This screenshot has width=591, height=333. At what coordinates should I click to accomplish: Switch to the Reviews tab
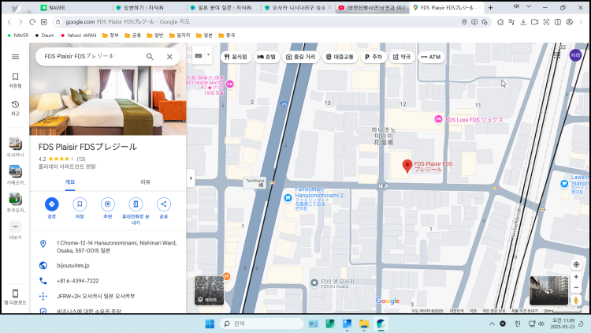pyautogui.click(x=145, y=182)
